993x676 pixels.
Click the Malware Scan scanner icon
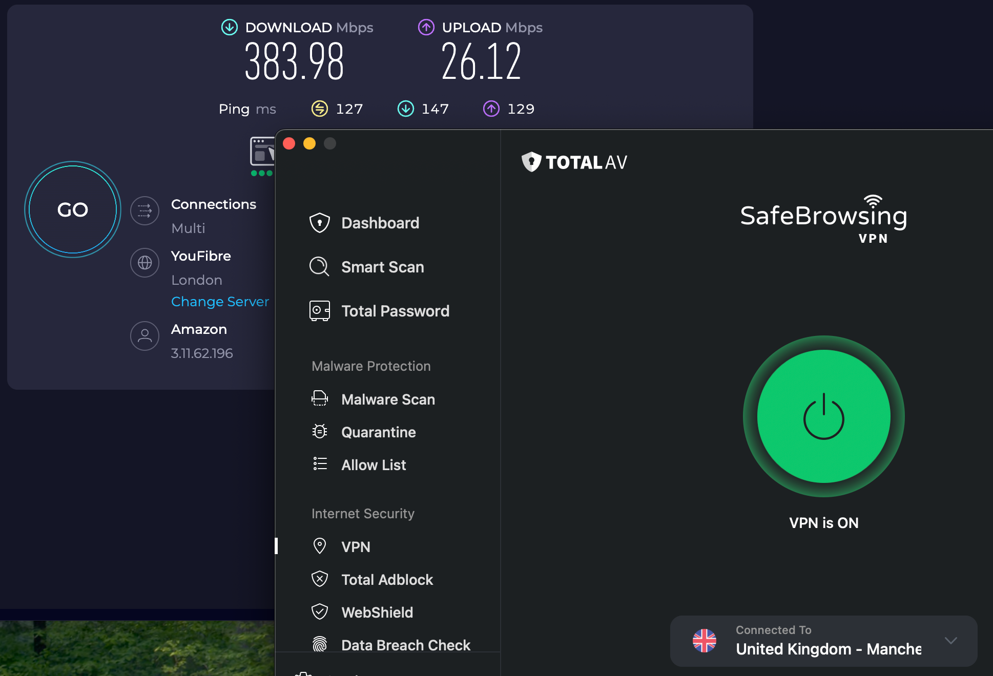(320, 398)
